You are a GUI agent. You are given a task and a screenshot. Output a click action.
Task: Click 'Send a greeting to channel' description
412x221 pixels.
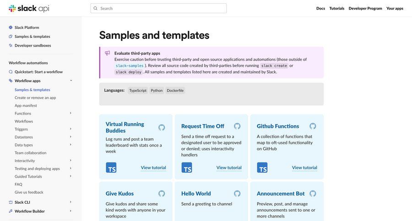[x=206, y=204]
